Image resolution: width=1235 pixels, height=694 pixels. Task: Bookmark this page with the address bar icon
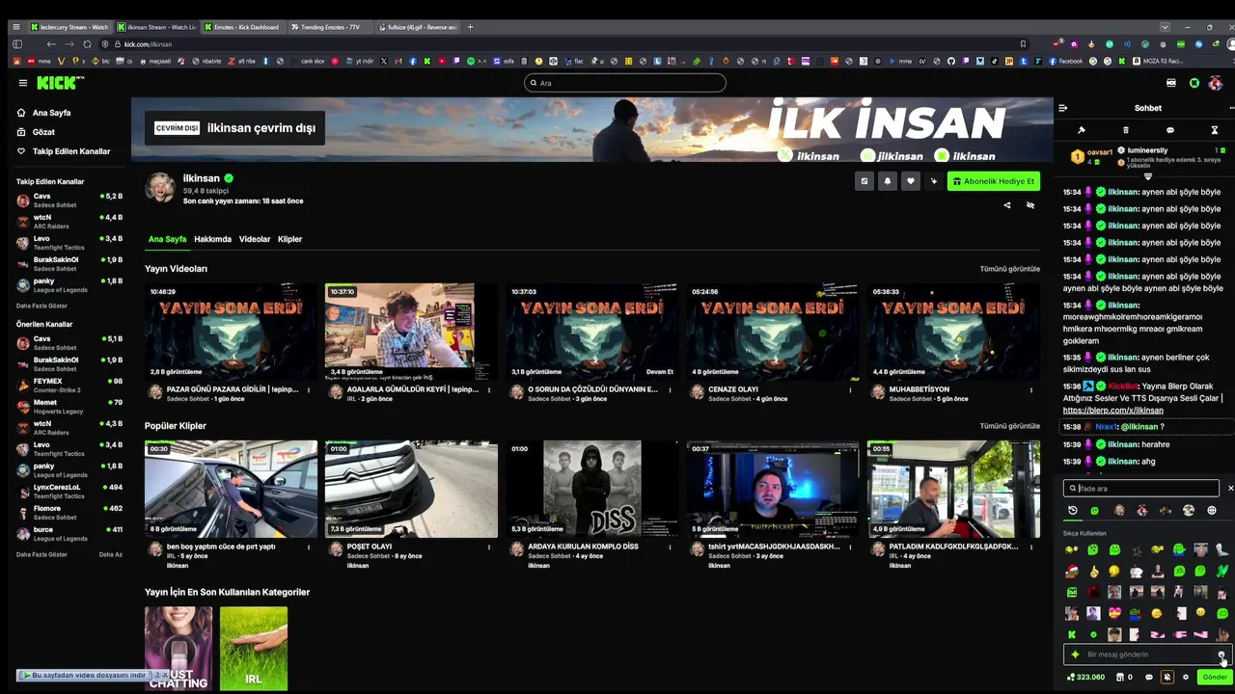[1023, 44]
